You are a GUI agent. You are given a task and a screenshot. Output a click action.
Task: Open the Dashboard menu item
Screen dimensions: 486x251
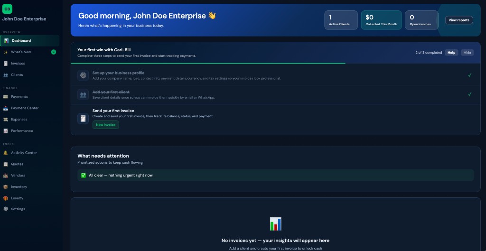pyautogui.click(x=30, y=41)
